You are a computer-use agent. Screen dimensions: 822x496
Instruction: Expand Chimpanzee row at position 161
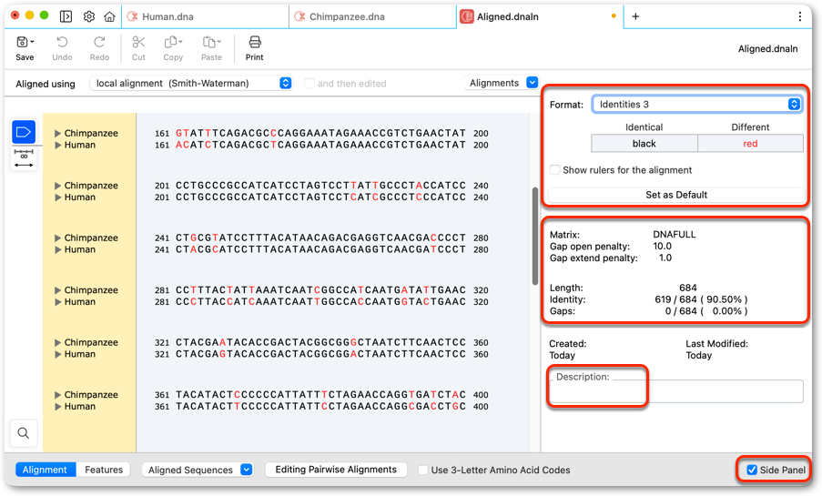57,133
